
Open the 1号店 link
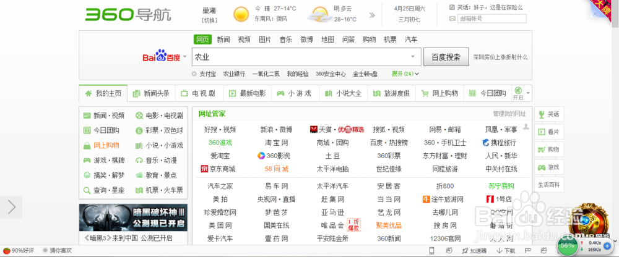coord(499,199)
